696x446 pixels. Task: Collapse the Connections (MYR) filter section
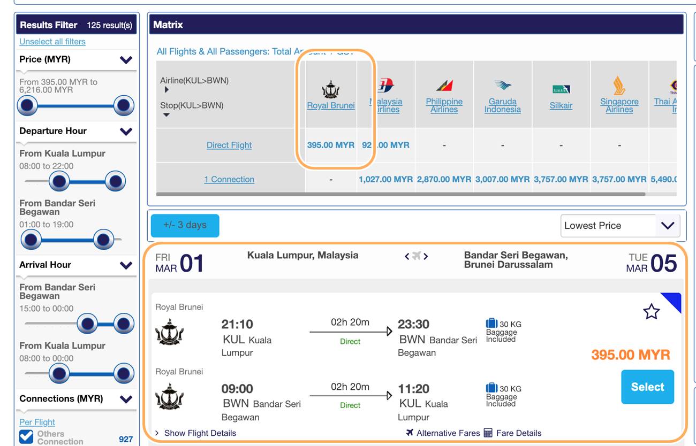click(x=126, y=399)
